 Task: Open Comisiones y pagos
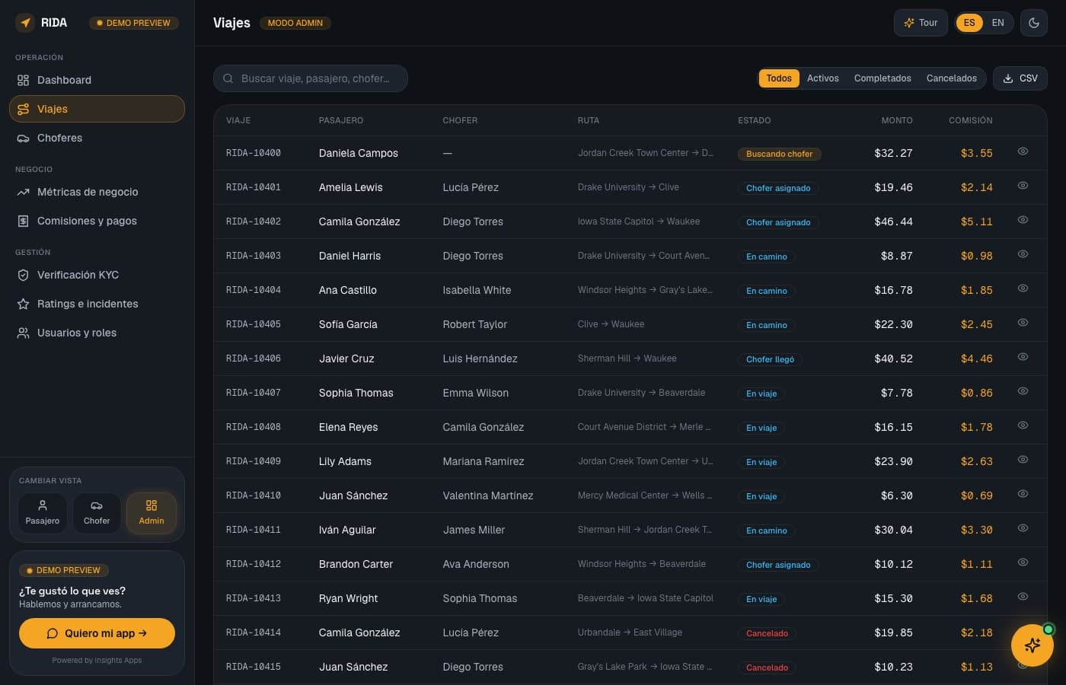pos(97,221)
